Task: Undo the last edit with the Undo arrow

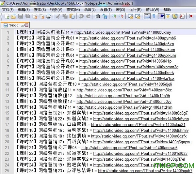Action: coord(81,16)
